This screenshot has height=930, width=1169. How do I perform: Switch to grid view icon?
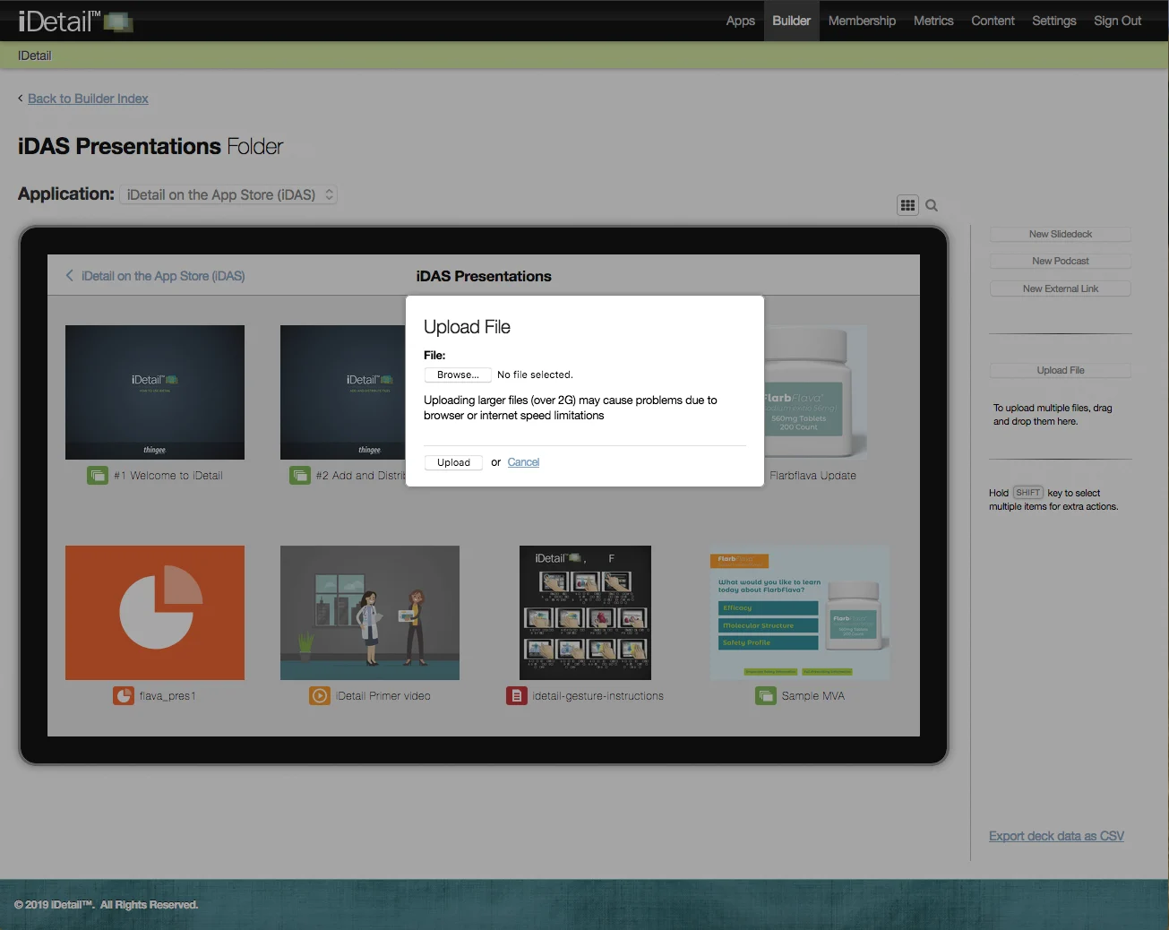point(907,205)
